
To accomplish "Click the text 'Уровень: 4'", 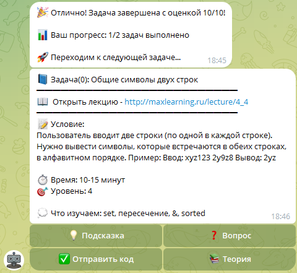I will [x=71, y=191].
